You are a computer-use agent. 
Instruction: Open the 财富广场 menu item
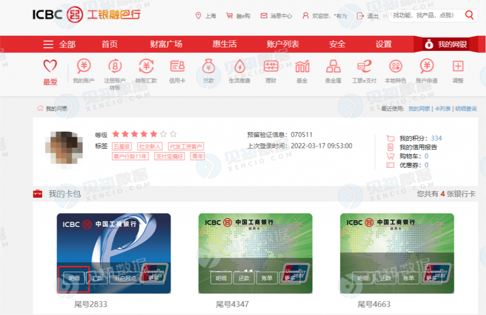[x=166, y=44]
